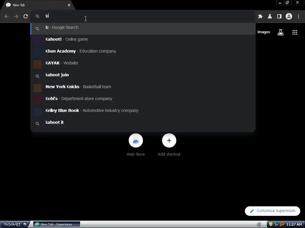Screen dimensions: 305x228
Task: Click the browser back arrow
Action: (x=7, y=16)
